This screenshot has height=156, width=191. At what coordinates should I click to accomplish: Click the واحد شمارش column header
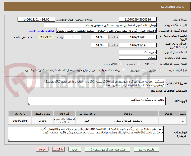87,114
